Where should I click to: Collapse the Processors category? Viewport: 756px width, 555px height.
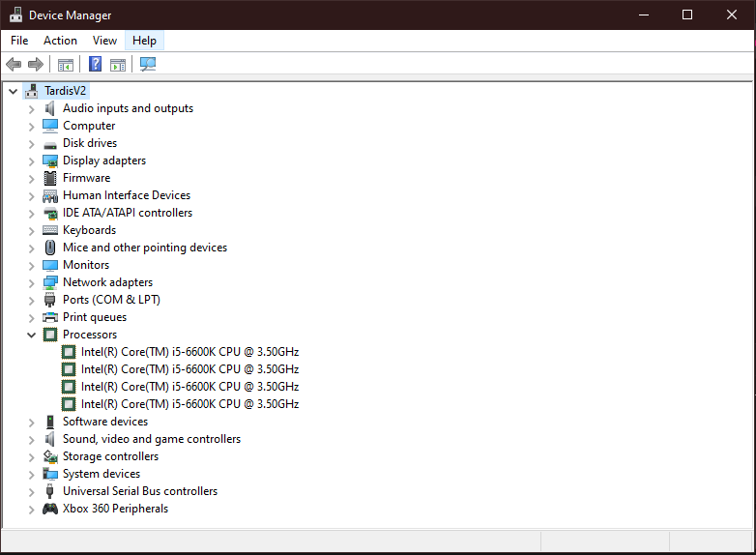[x=31, y=336]
